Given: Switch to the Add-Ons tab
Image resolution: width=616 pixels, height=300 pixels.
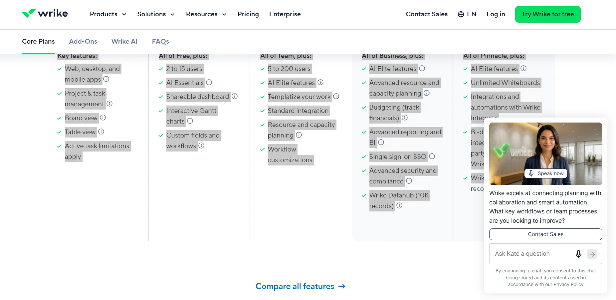Looking at the screenshot, I should click(x=83, y=42).
